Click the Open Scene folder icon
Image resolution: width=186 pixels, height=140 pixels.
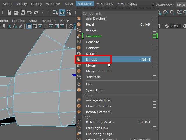click(x=16, y=13)
